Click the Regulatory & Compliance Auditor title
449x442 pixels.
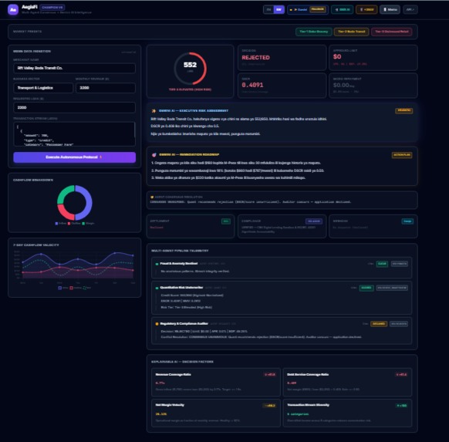[184, 324]
